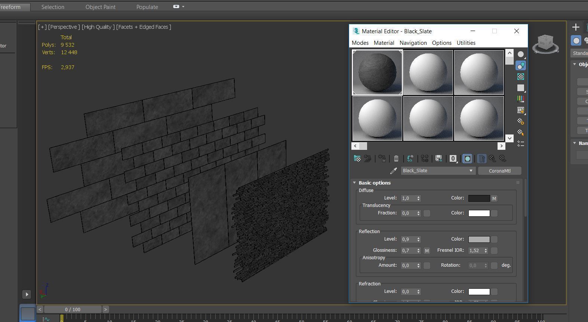
Task: Open Material/Map Navigator list icon
Action: click(521, 144)
